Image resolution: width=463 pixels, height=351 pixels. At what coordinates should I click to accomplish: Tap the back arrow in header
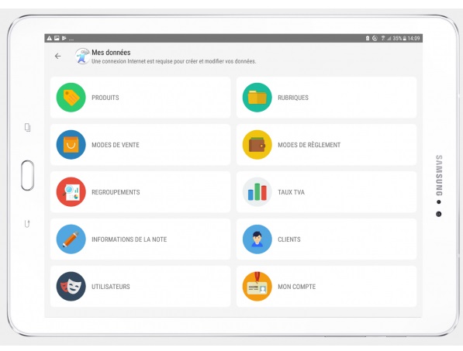coord(58,56)
